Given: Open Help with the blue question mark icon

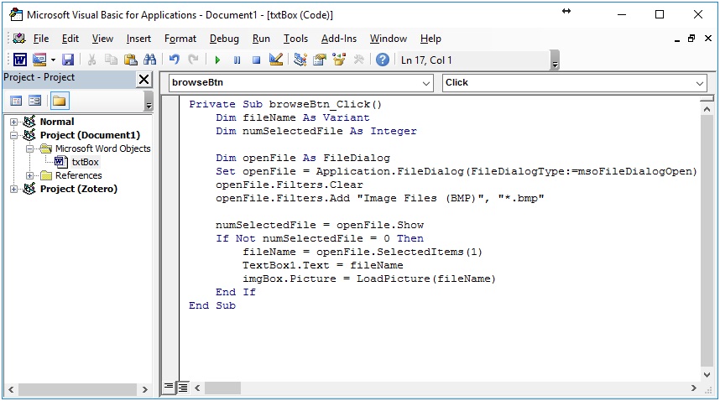Looking at the screenshot, I should 383,60.
